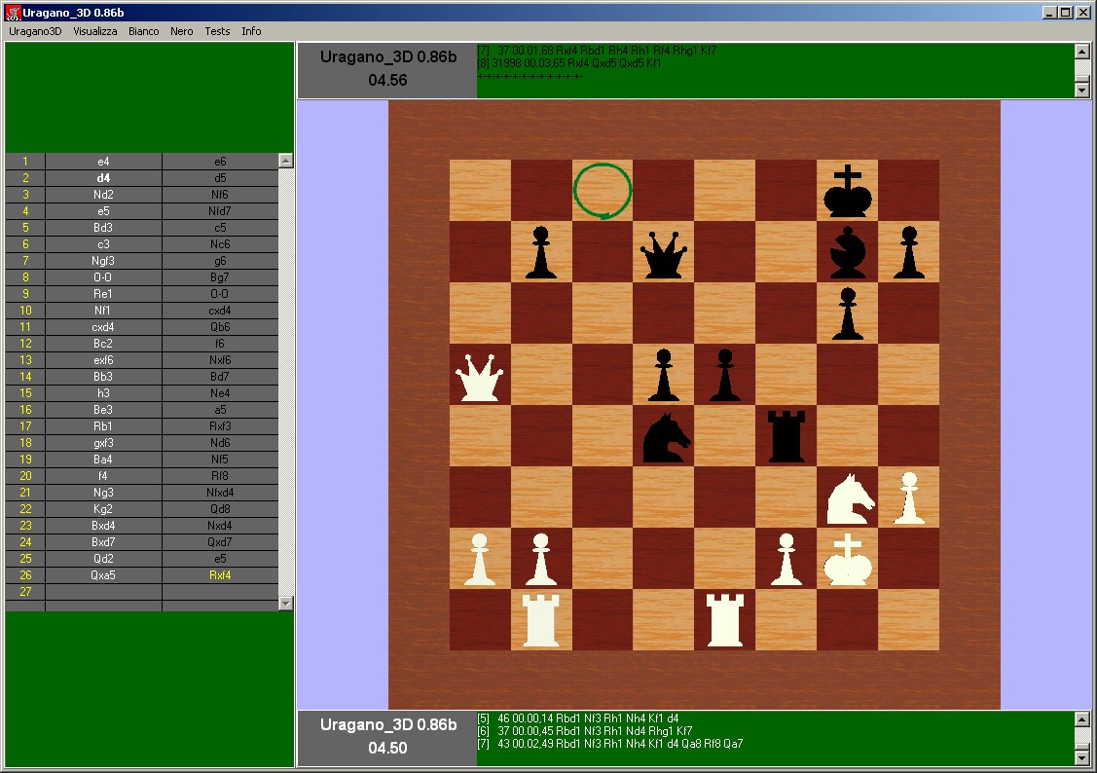
Task: Select white move gxf3 in row 18
Action: [x=103, y=443]
